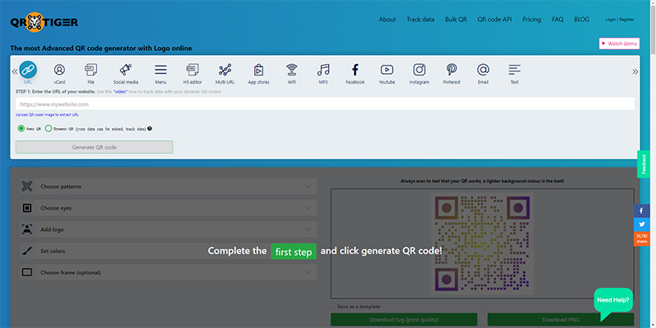Click the Login link
656x328 pixels.
point(610,19)
